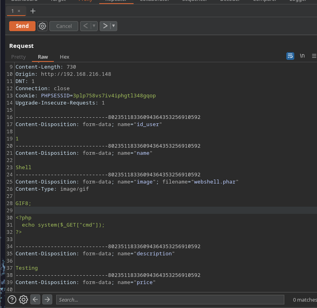Image resolution: width=317 pixels, height=308 pixels.
Task: Click the 0 matches indicator
Action: pyautogui.click(x=305, y=300)
